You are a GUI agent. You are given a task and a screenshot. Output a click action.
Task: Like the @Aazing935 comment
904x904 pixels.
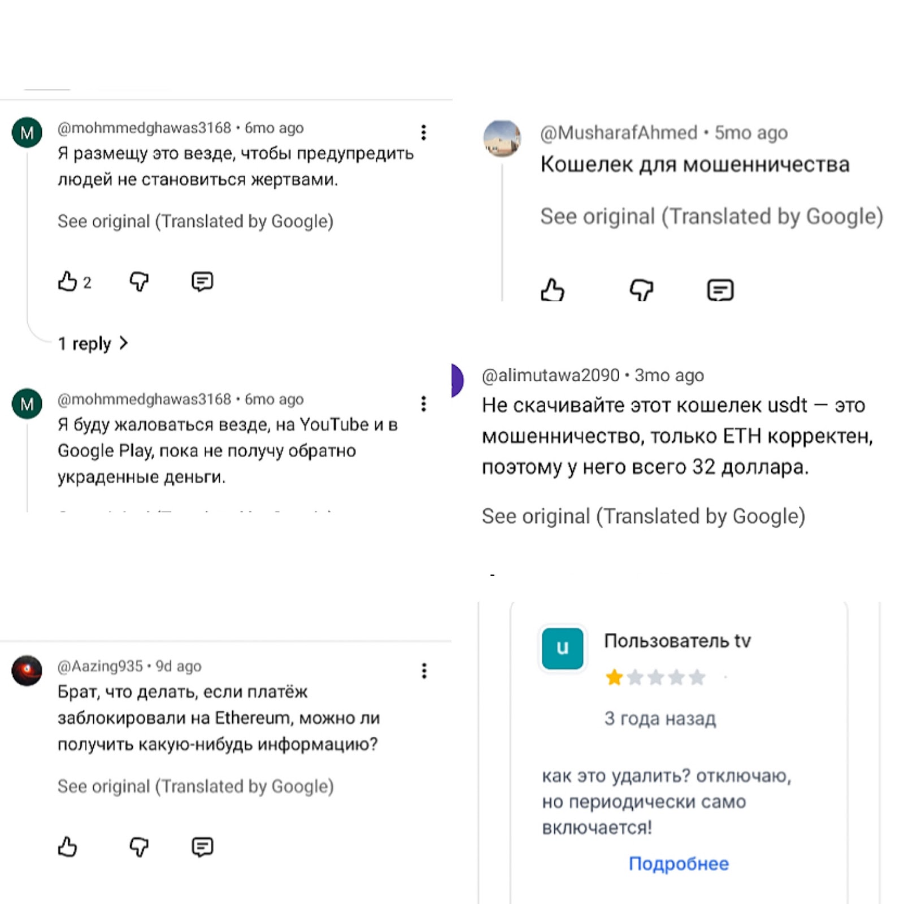coord(67,847)
